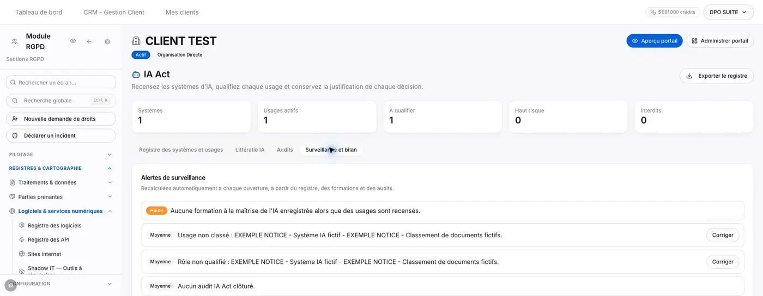
Task: Click the Usages actifs stat card
Action: 317,116
